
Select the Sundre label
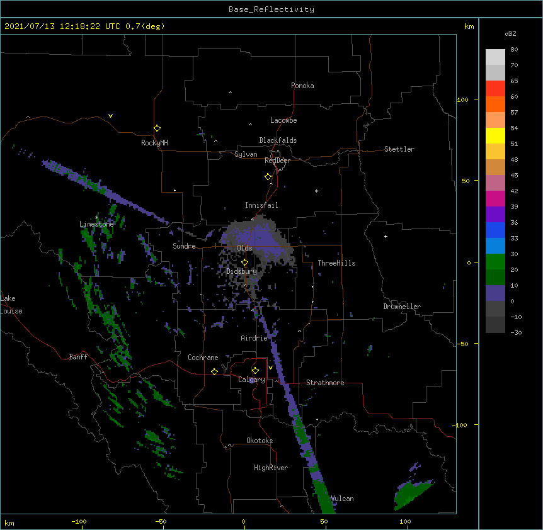(184, 246)
